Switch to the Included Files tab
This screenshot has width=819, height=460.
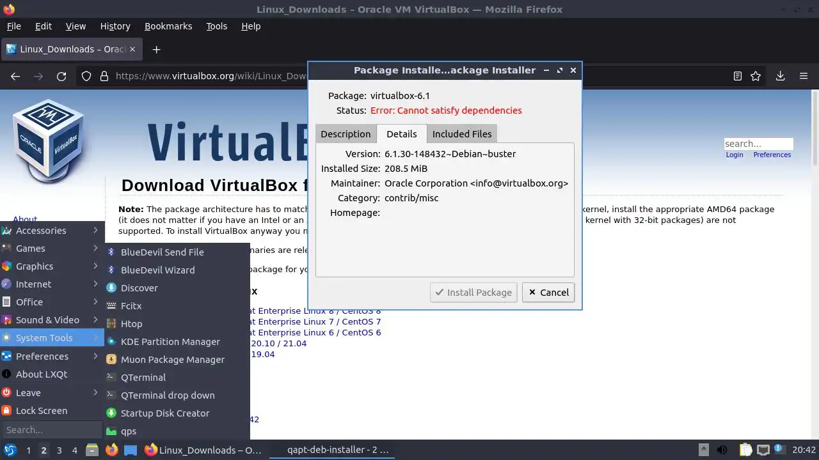(x=462, y=134)
